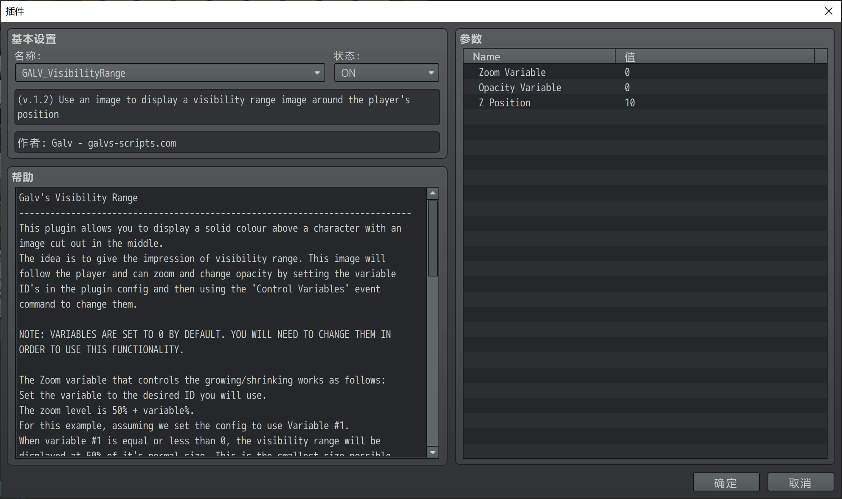This screenshot has width=842, height=499.
Task: Click the 'The zoom level is 50%' line
Action: [x=106, y=410]
